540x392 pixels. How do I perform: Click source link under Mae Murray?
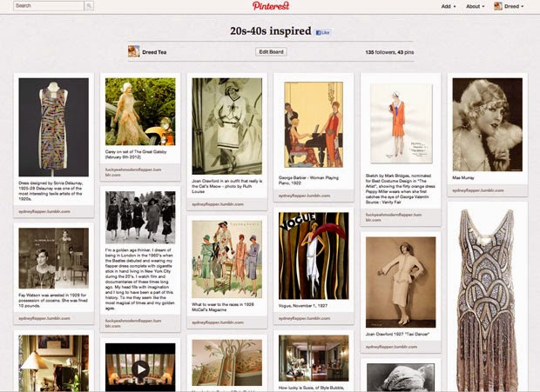478,190
